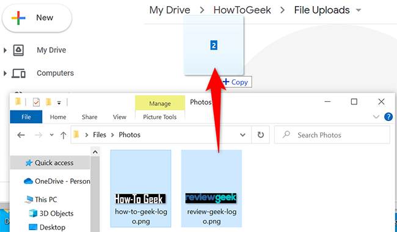397x232 pixels.
Task: Click the My Drive icon in sidebar
Action: [18, 50]
